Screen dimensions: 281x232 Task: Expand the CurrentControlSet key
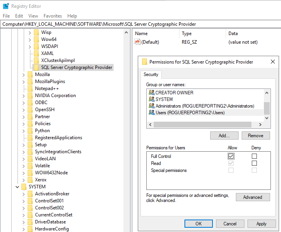tap(23, 215)
